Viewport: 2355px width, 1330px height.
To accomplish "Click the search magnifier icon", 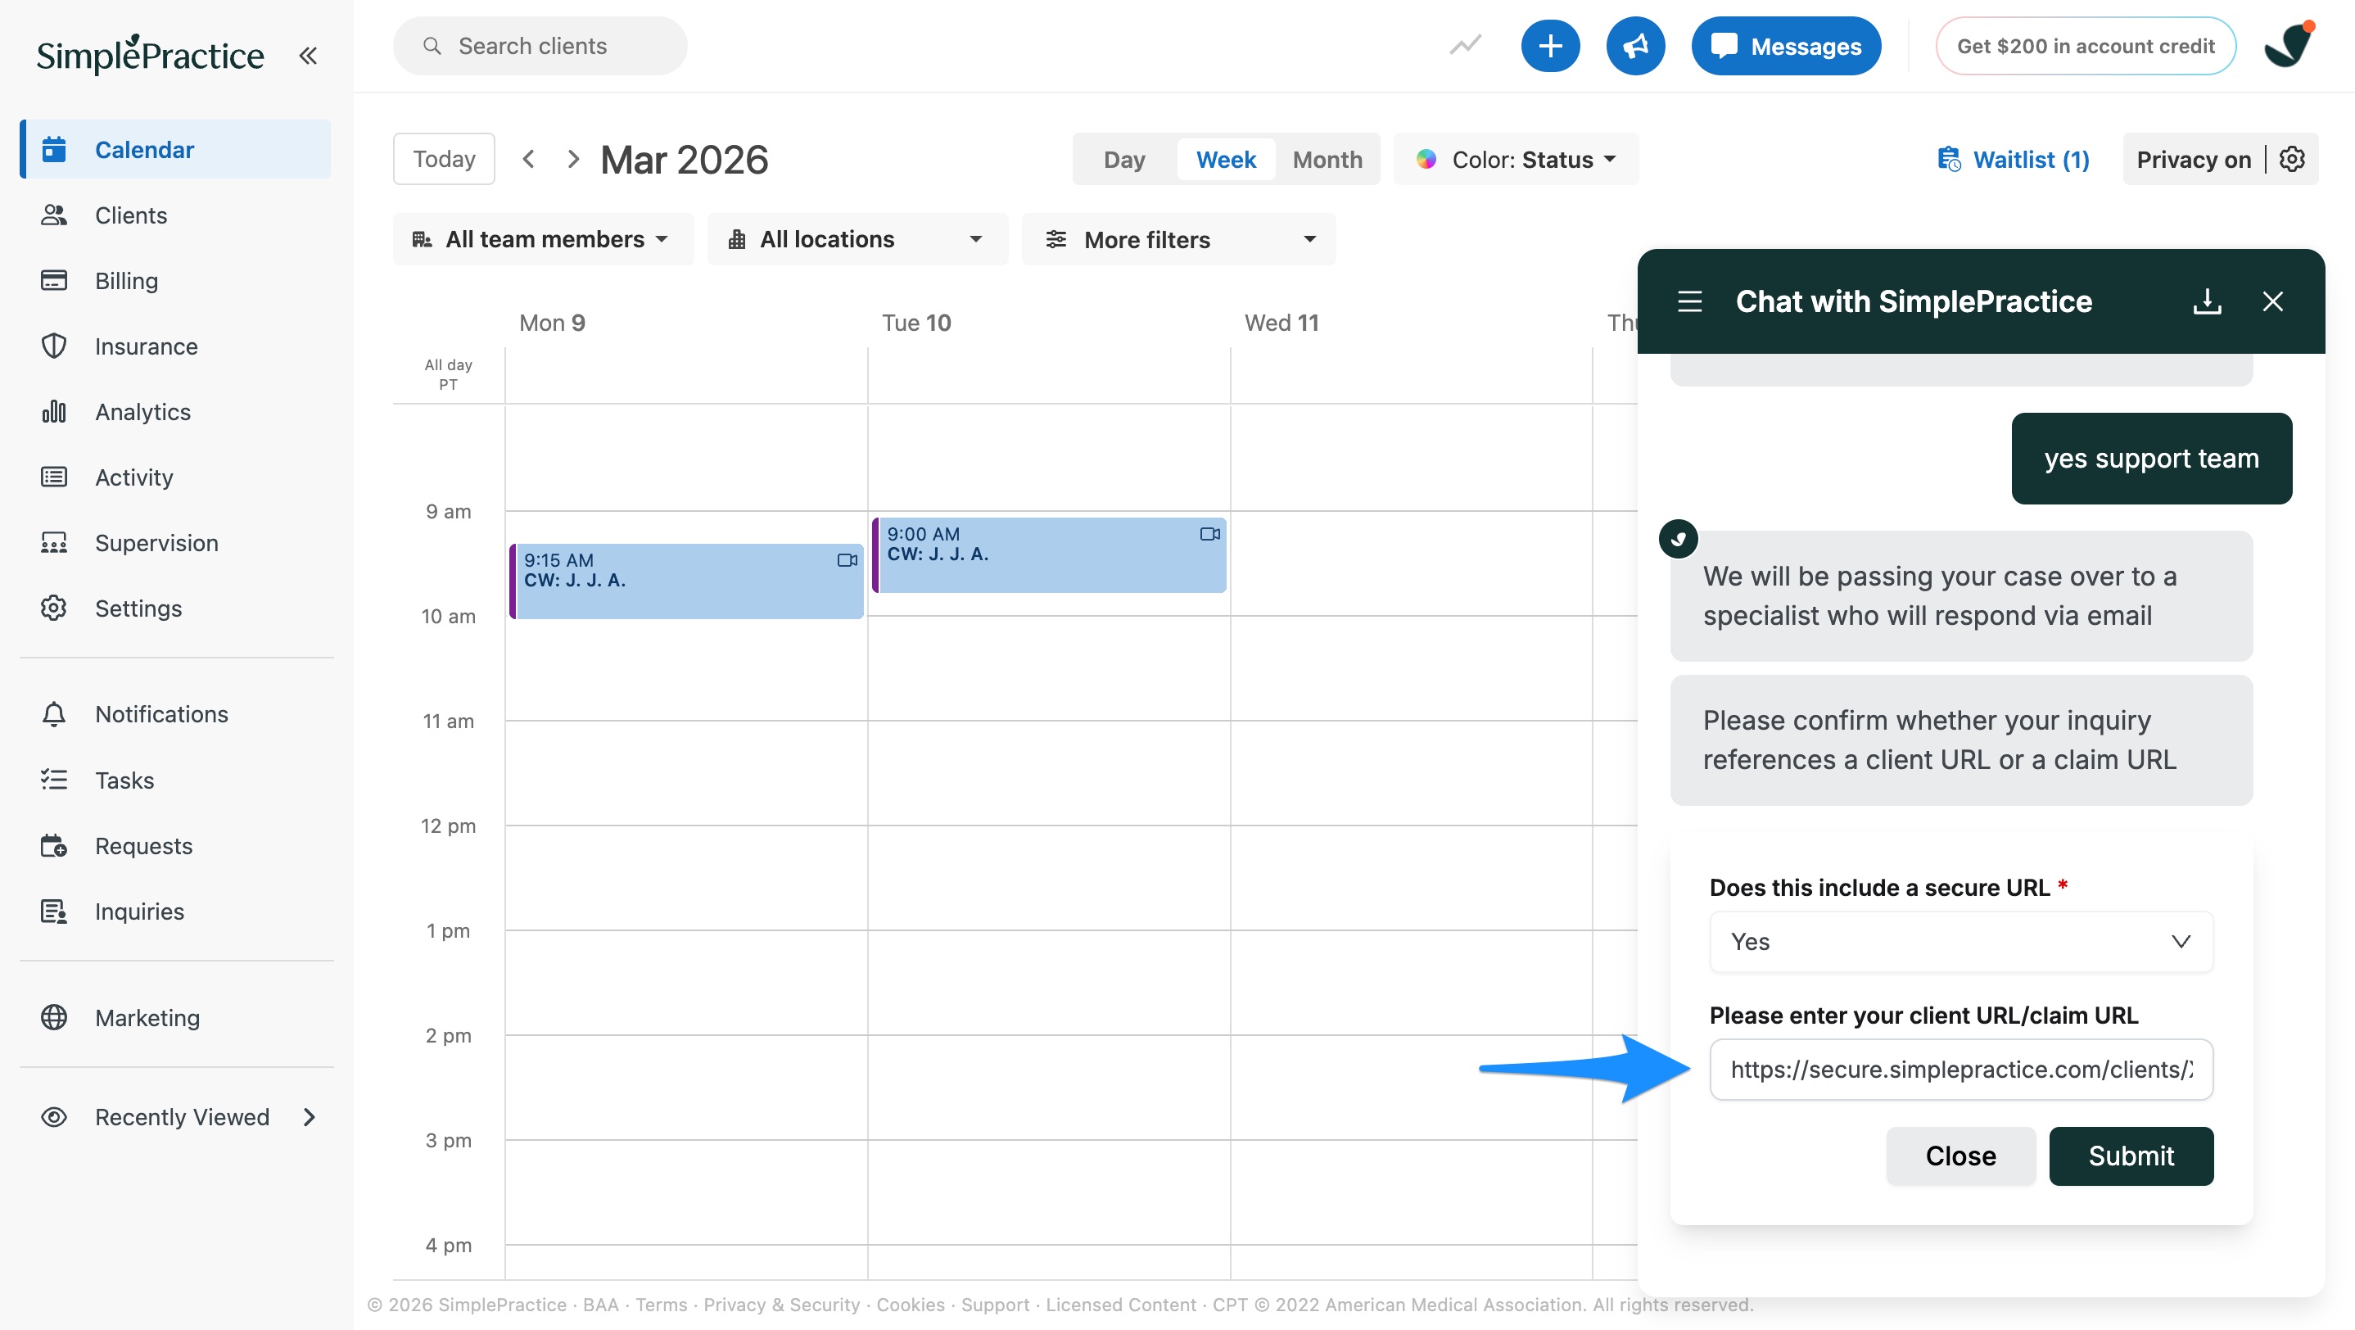I will tap(432, 46).
